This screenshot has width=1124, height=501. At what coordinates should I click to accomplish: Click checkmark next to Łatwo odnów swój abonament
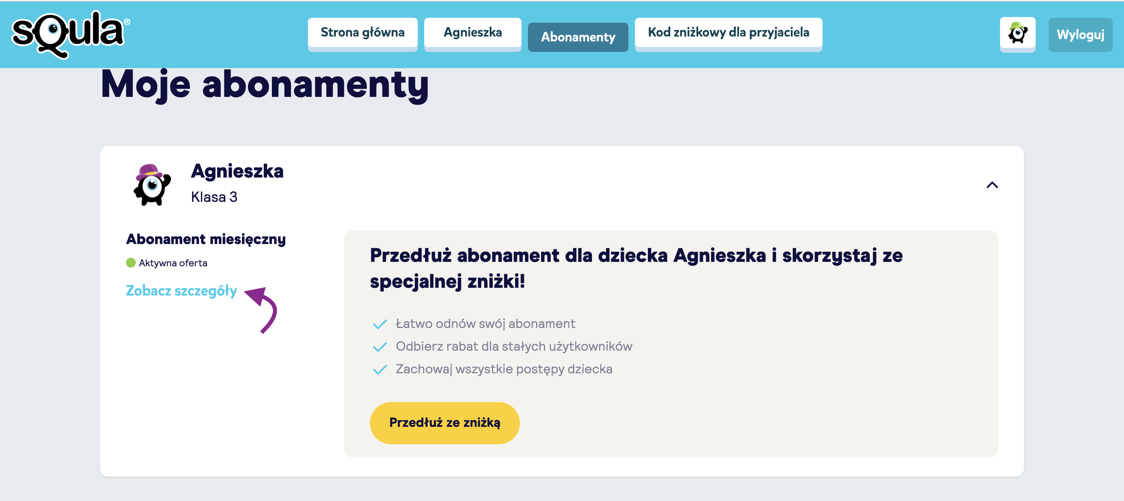(380, 324)
